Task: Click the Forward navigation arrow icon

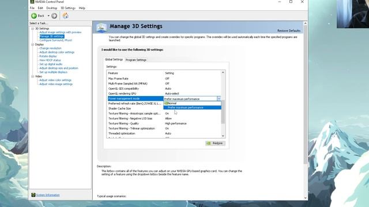Action: tap(54, 16)
